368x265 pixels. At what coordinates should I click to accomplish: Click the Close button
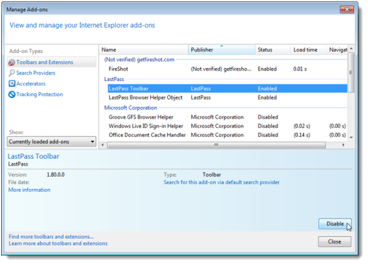[x=335, y=242]
